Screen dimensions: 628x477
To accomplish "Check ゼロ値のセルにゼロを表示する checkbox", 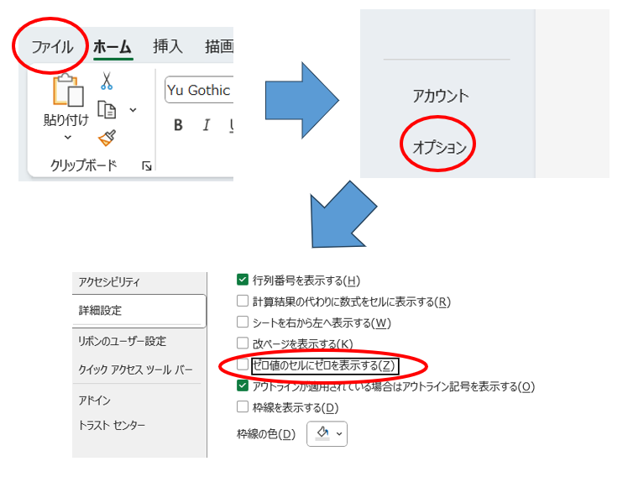I will click(243, 364).
